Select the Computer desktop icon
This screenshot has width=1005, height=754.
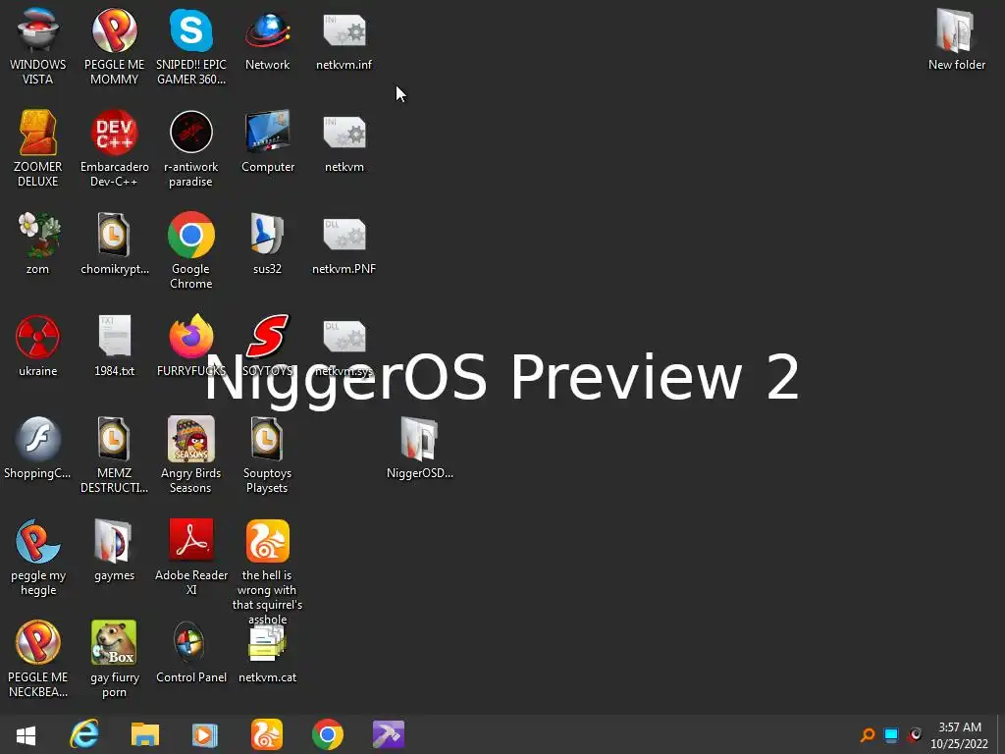(267, 141)
